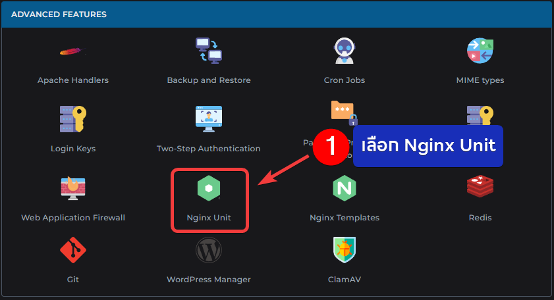This screenshot has width=554, height=300.
Task: Launch the WordPress Manager logo icon
Action: coord(209,250)
